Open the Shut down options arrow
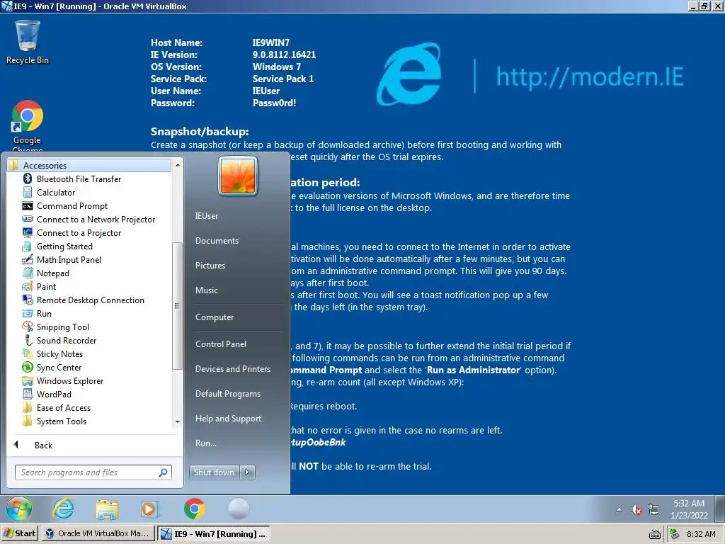The height and width of the screenshot is (544, 725). click(x=247, y=472)
